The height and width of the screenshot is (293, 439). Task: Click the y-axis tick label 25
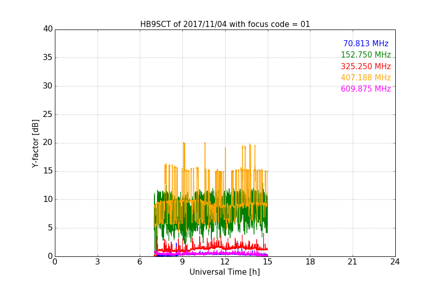click(48, 114)
